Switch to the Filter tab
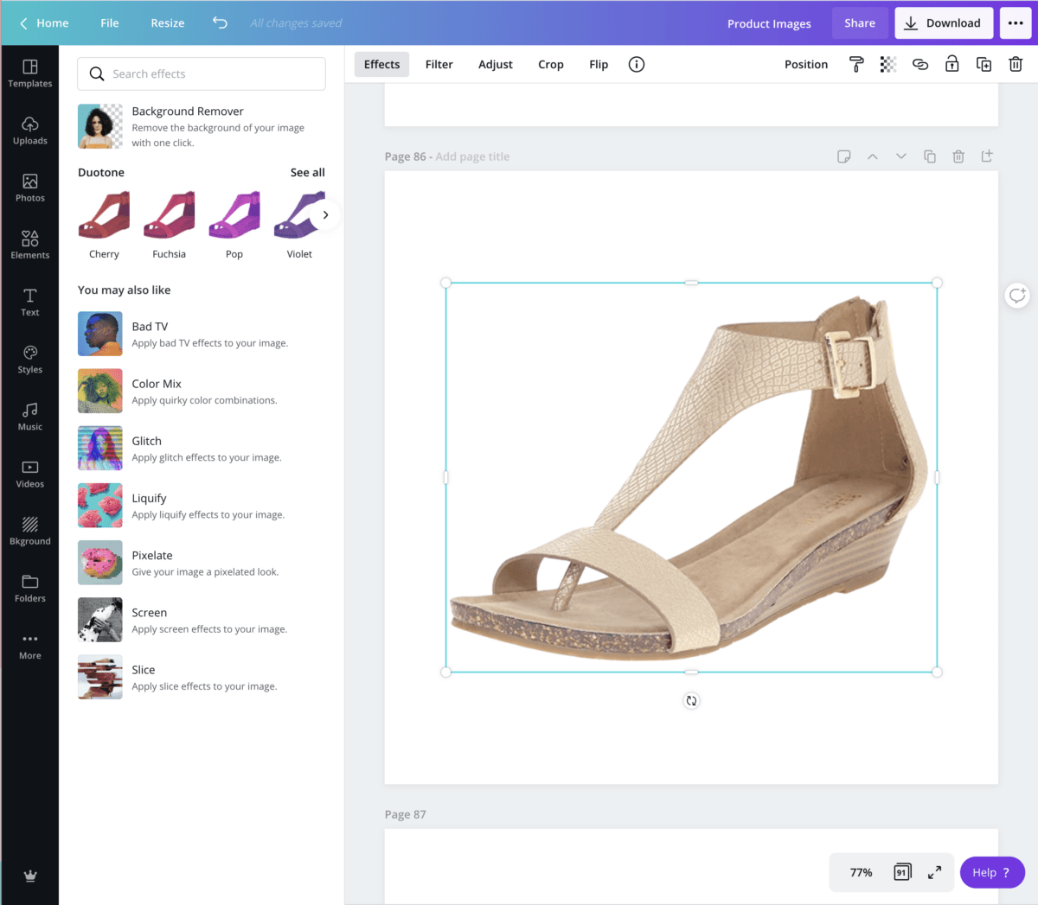The width and height of the screenshot is (1038, 905). 439,64
